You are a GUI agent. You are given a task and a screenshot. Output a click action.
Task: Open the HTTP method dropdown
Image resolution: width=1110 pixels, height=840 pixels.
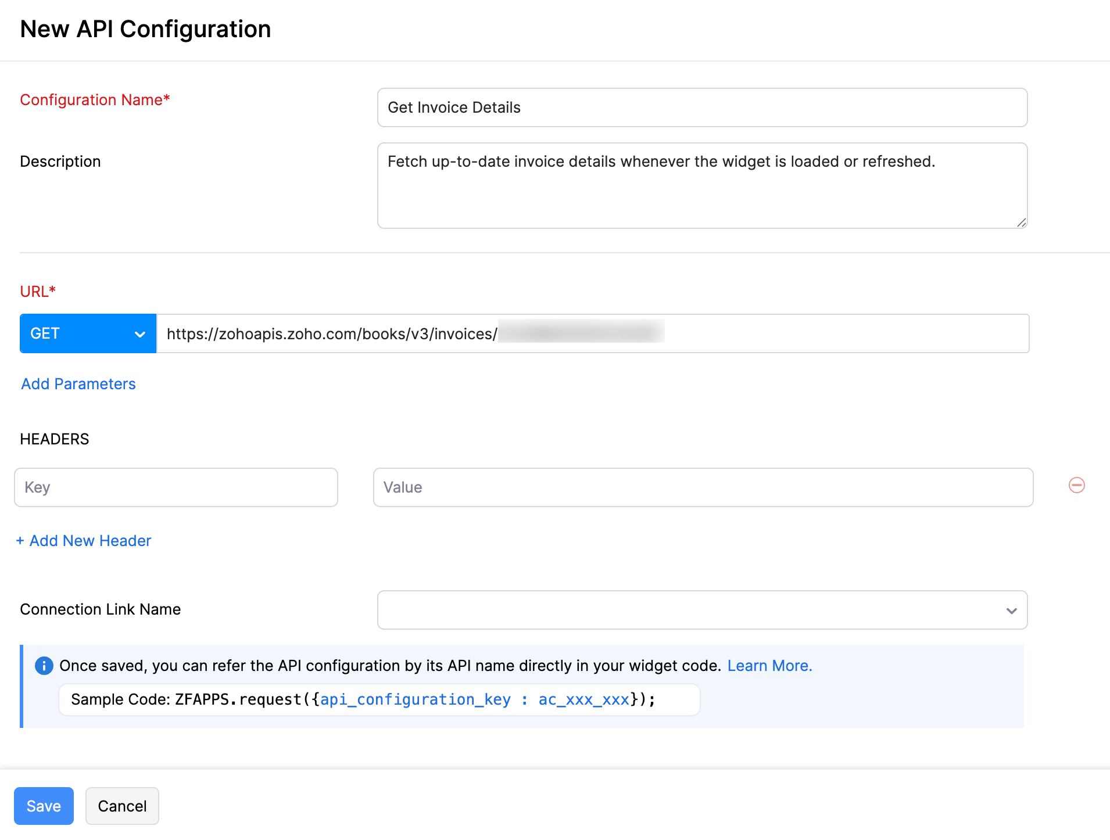(87, 333)
